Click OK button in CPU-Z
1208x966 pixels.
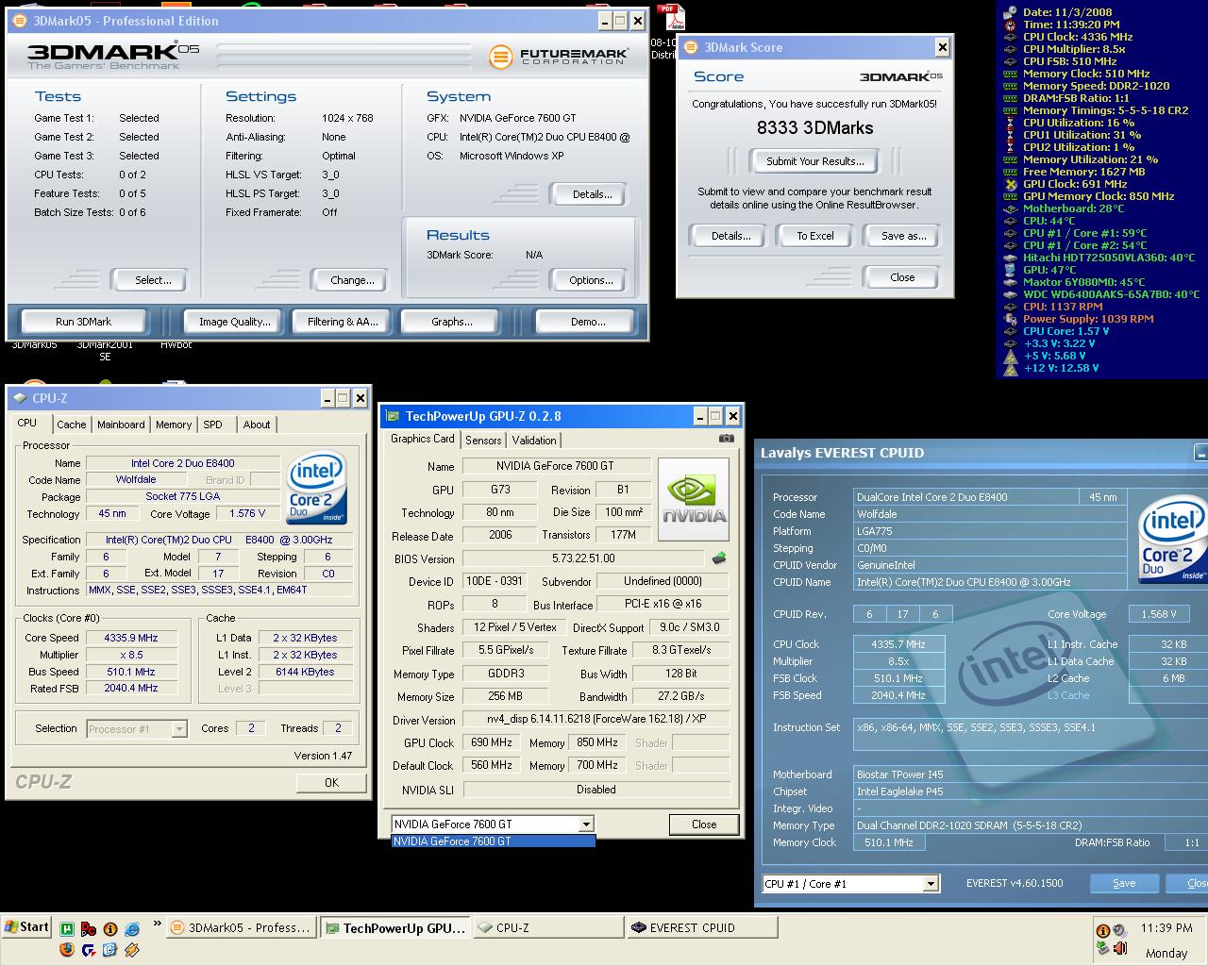(x=331, y=783)
